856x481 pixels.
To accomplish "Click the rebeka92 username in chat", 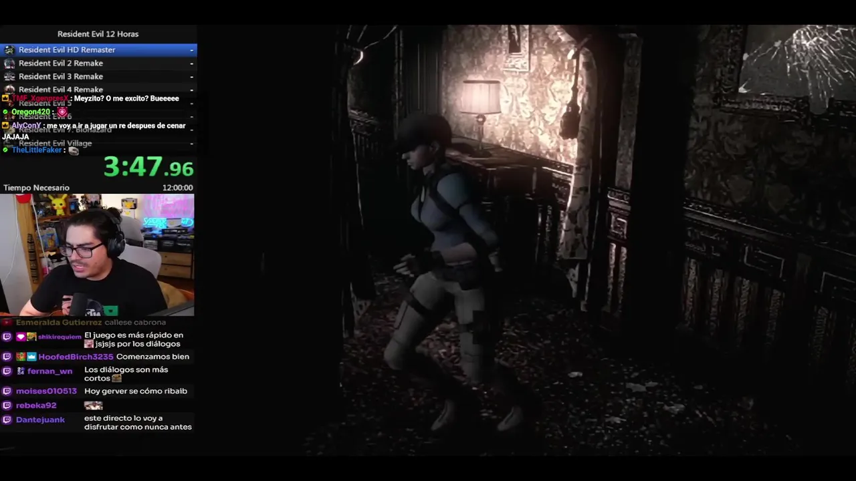I will (36, 406).
